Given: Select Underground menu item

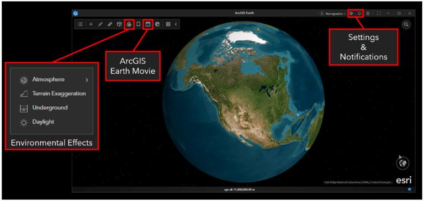Looking at the screenshot, I should point(43,108).
